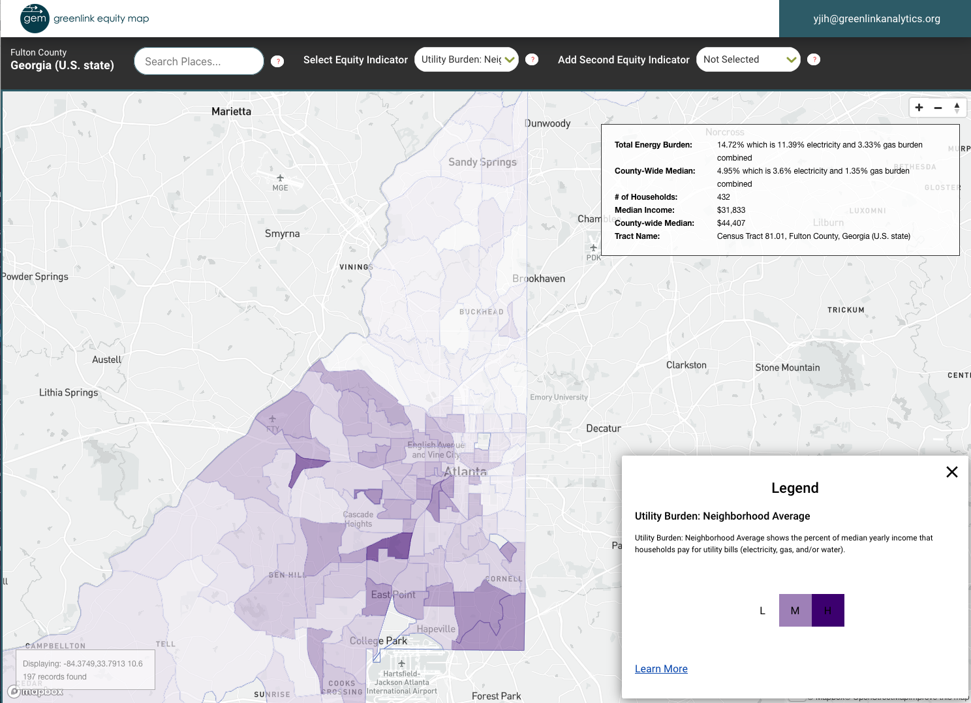Click the gem greenlink equity map logo

pos(85,18)
